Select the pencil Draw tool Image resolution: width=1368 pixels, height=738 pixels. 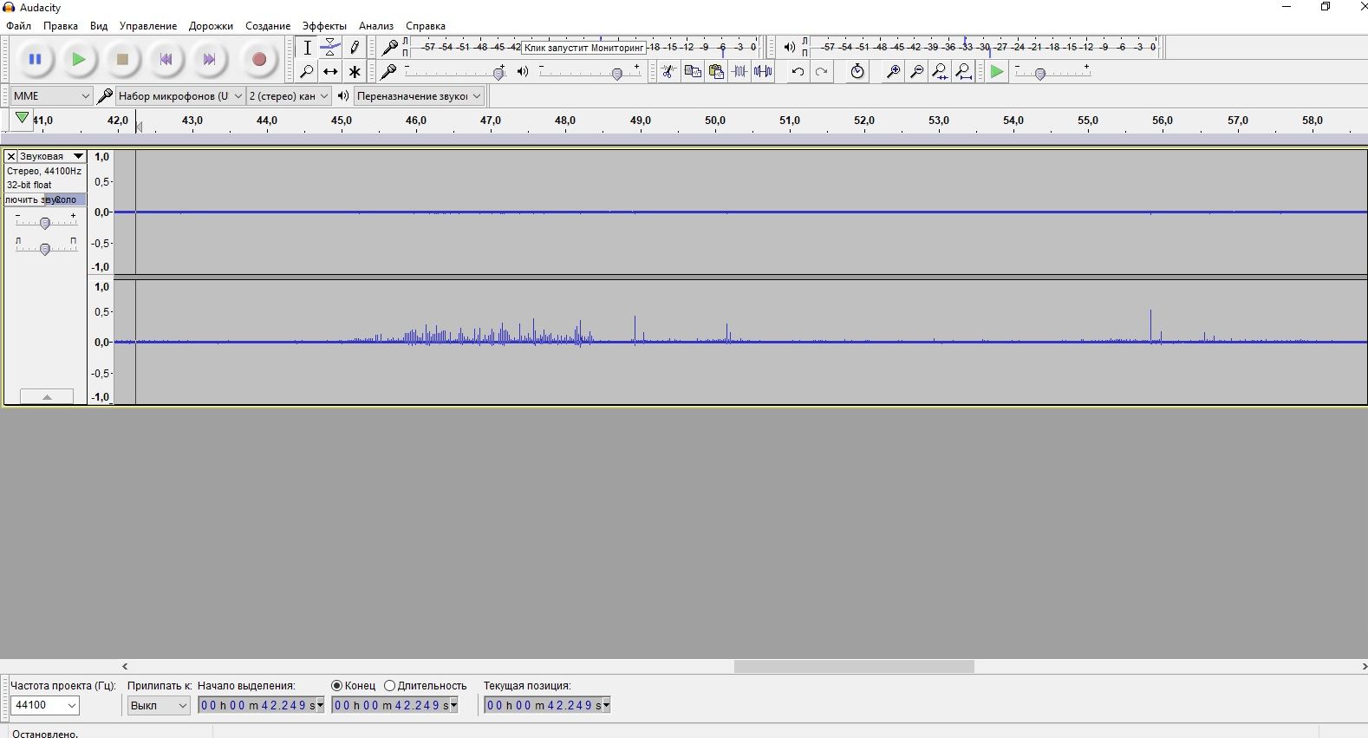coord(354,48)
